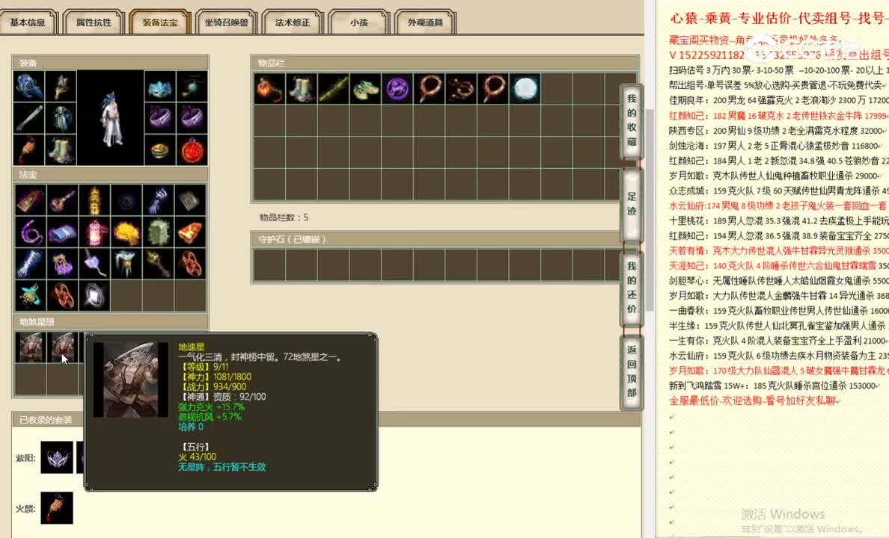Viewport: 889px width, 538px height.
Task: Inspect the blue claw gauntlet 法宝
Action: 158,200
